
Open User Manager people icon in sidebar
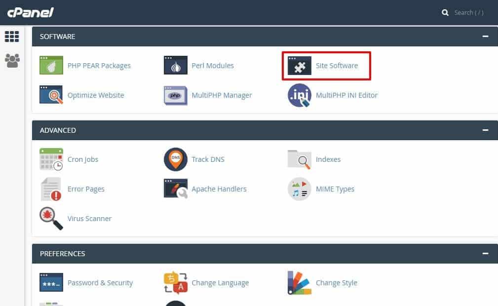pyautogui.click(x=12, y=60)
